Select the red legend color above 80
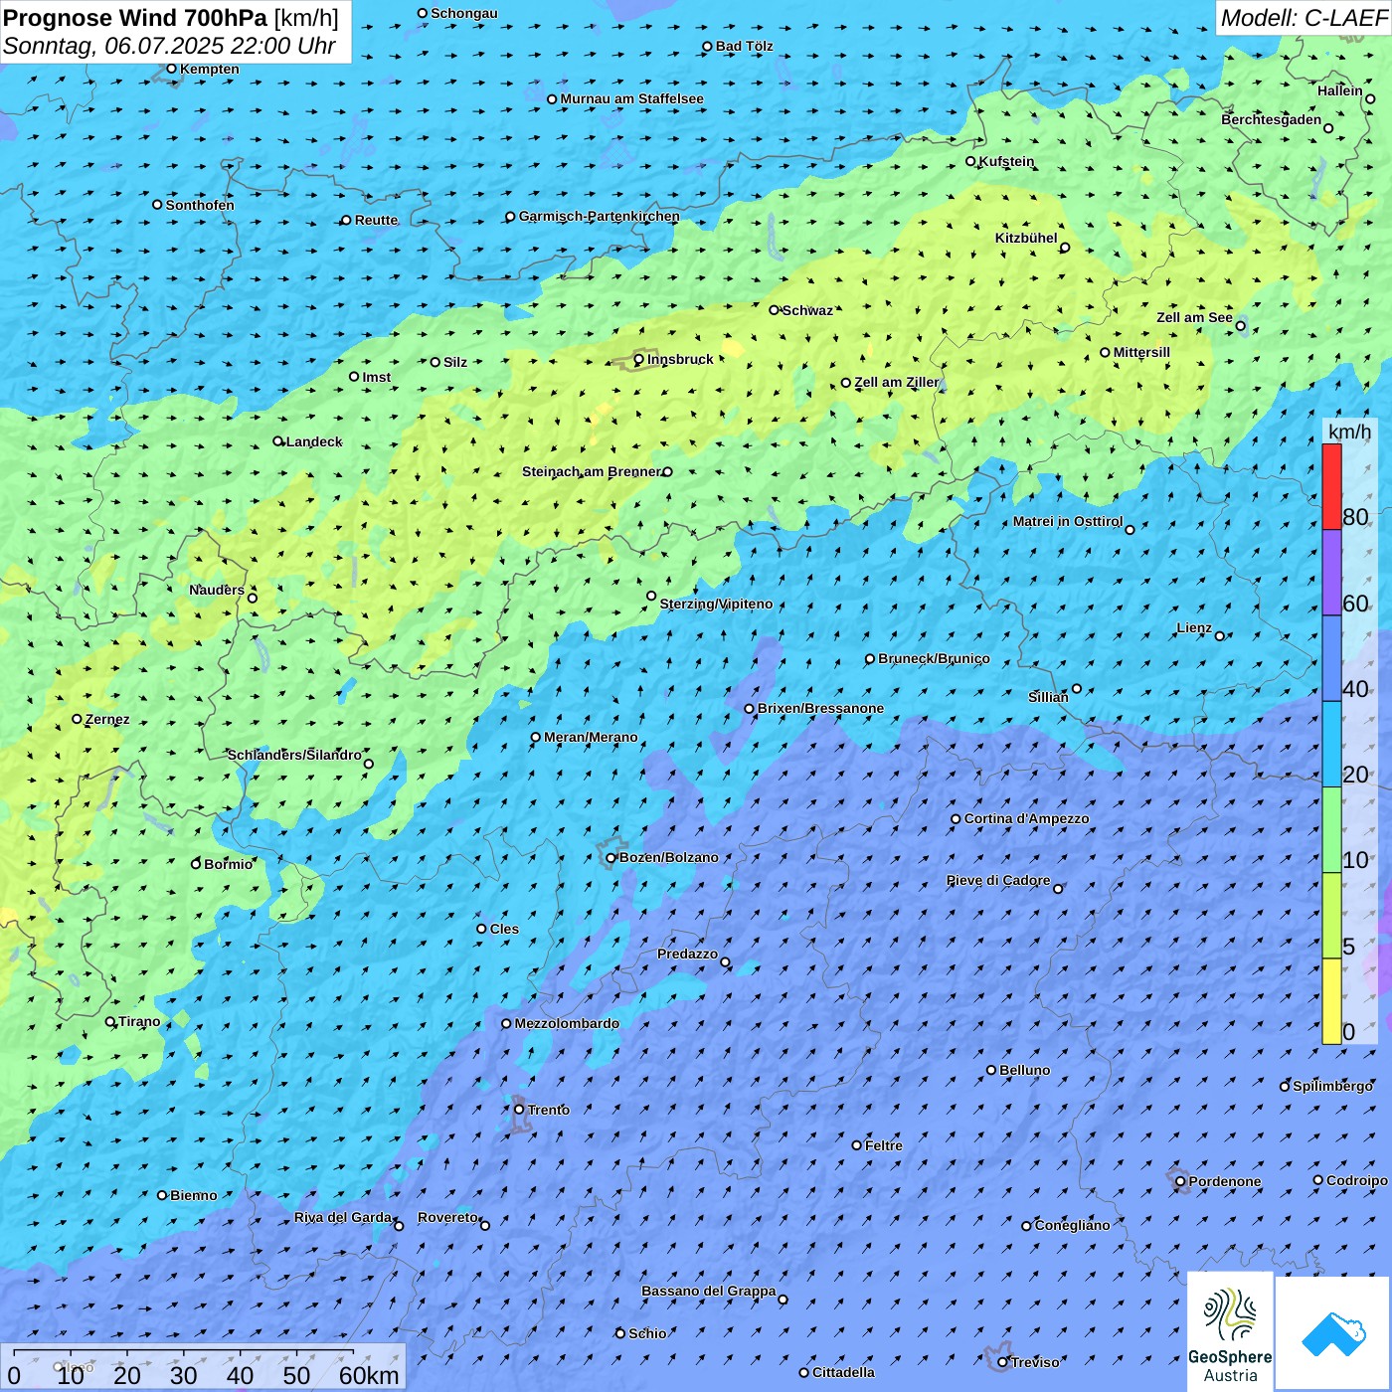This screenshot has height=1392, width=1392. click(x=1331, y=486)
